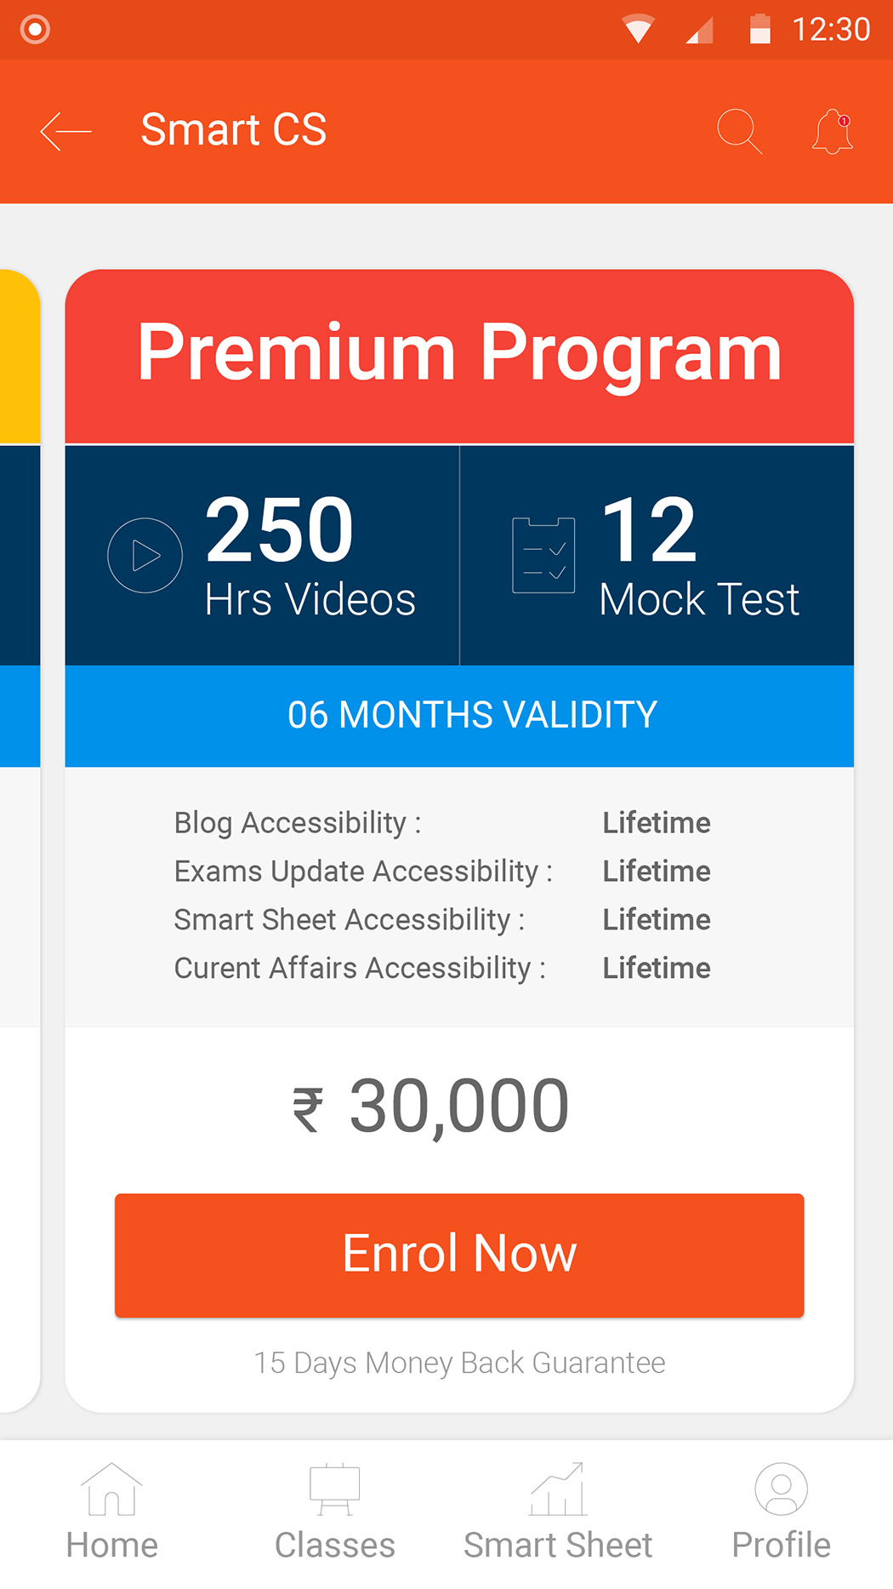The image size is (893, 1589).
Task: Tap the 12 Mock Test stat
Action: (699, 556)
